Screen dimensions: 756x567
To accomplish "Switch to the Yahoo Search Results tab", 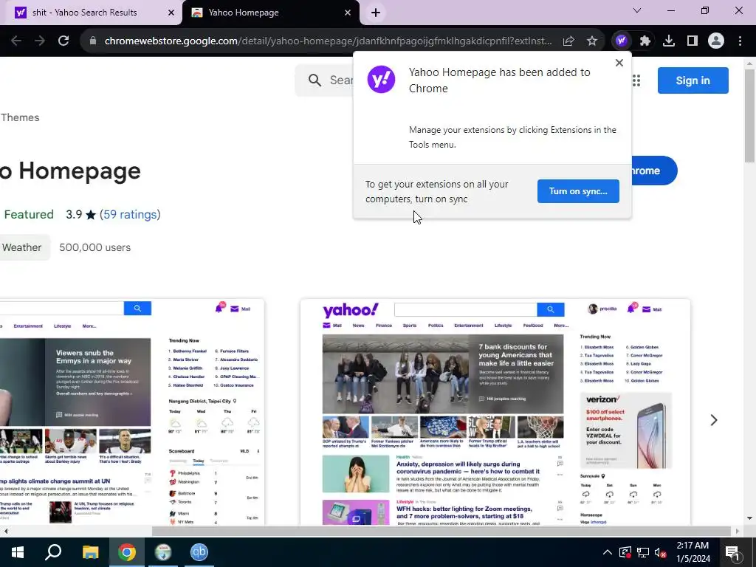I will (91, 13).
